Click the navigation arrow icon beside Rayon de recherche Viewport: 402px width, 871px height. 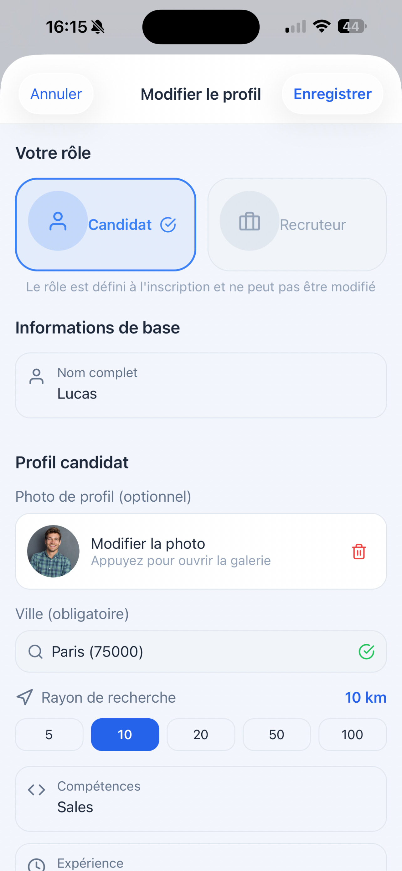pyautogui.click(x=25, y=697)
